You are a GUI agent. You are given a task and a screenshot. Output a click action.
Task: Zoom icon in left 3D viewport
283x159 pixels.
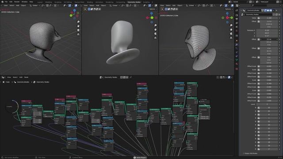click(x=78, y=22)
